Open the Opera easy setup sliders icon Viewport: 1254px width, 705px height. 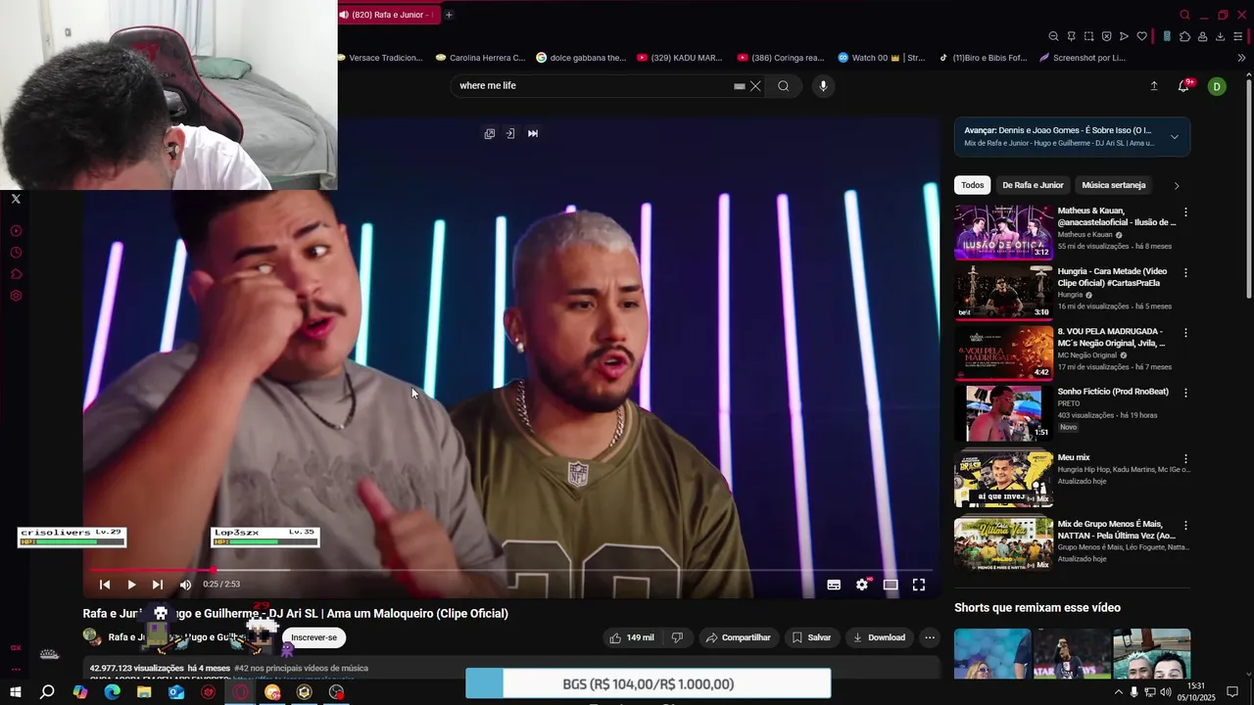[1238, 36]
